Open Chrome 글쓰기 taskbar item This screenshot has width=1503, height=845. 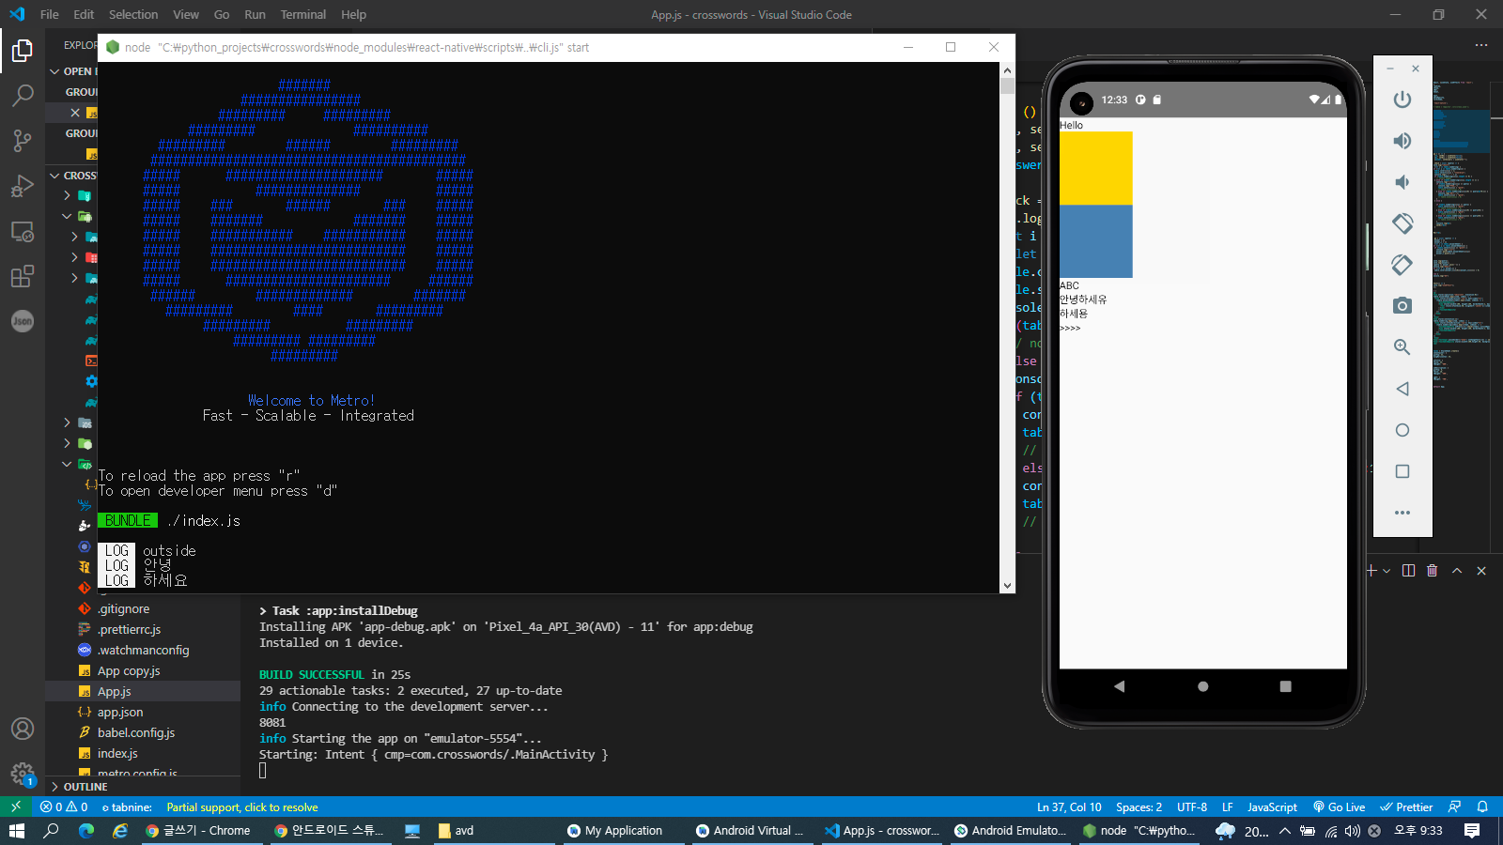(198, 831)
